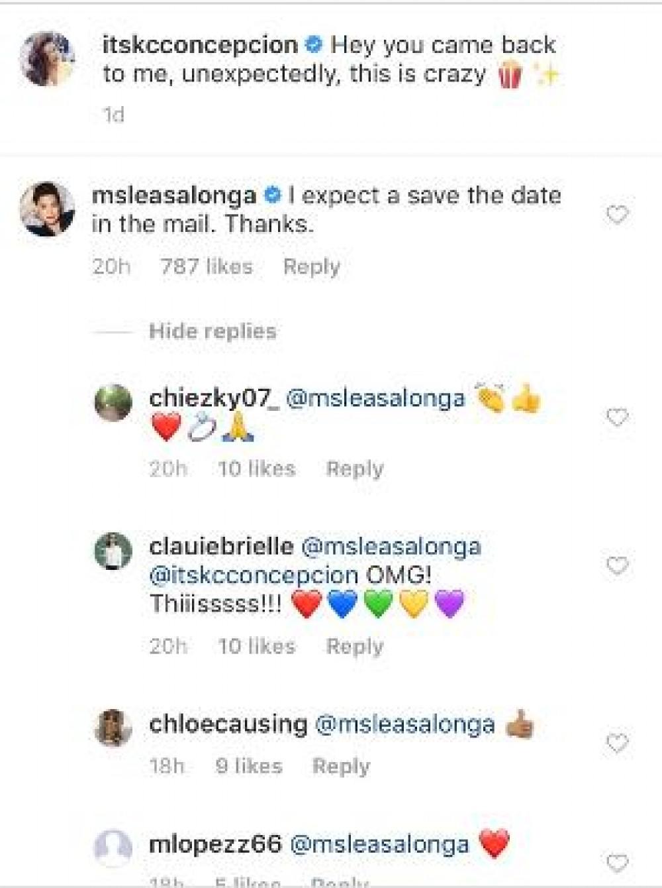This screenshot has width=662, height=888.
Task: Reply to chiezky07_ comment
Action: (x=355, y=469)
